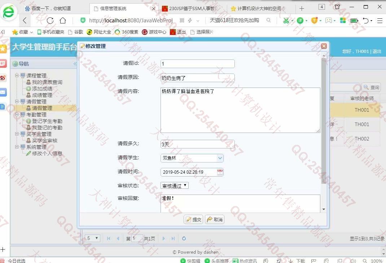Click the 请假原因 input field
This screenshot has height=263, width=386.
pyautogui.click(x=197, y=78)
